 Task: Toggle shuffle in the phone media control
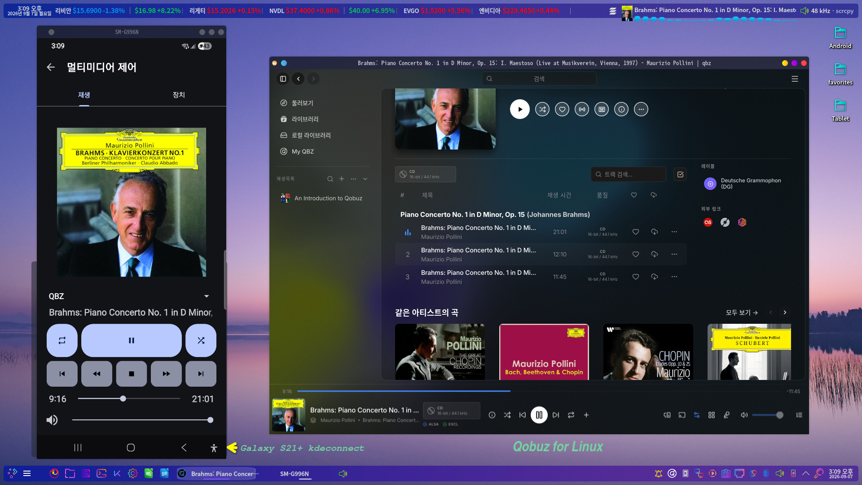[201, 340]
